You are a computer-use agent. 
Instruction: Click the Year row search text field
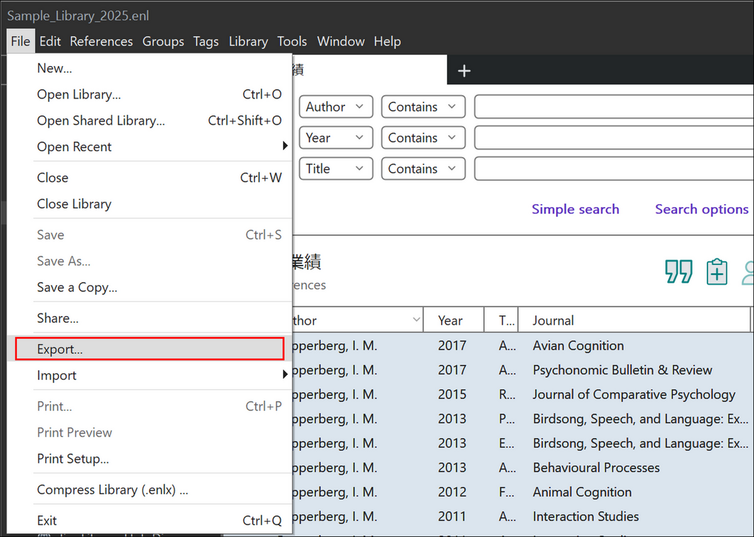(614, 138)
